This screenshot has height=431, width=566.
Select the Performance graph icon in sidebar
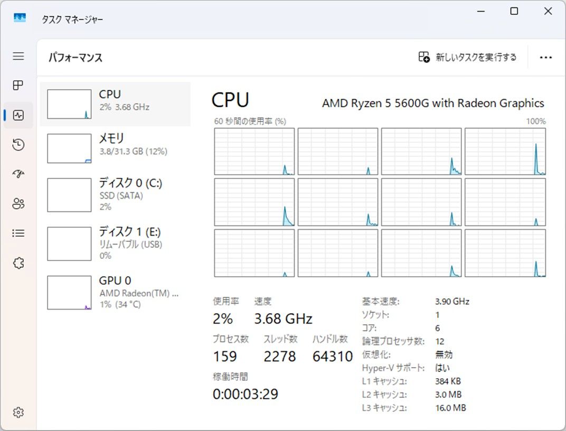(x=18, y=115)
